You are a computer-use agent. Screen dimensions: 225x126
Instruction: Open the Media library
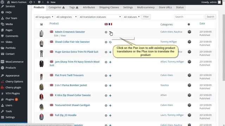[9, 24]
